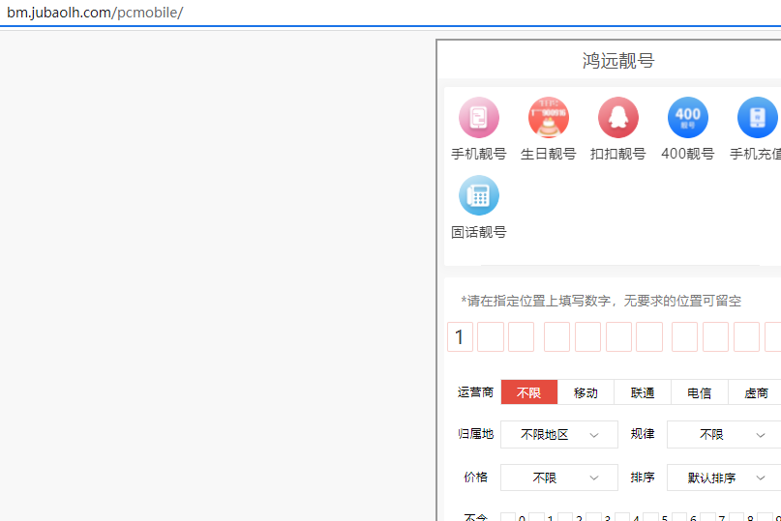Screen dimensions: 781x521
Task: Focus the browser address bar URL
Action: [95, 13]
